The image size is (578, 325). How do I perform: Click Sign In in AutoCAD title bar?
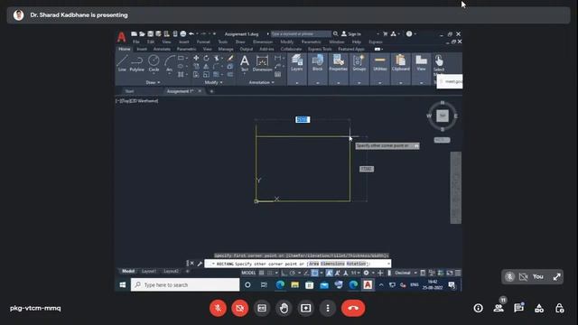pos(351,34)
